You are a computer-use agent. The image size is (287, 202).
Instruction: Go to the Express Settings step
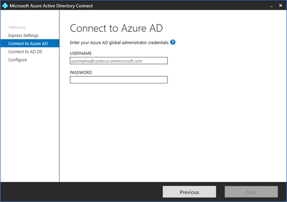tap(23, 35)
